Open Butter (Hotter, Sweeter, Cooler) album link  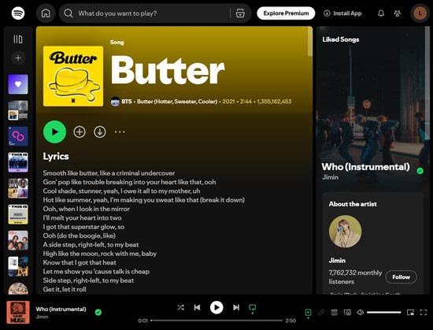pos(177,102)
